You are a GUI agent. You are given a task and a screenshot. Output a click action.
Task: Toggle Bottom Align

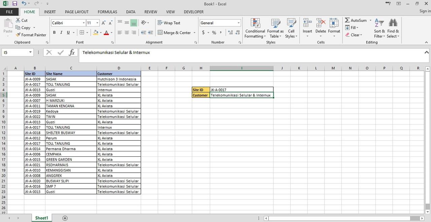coord(134,23)
